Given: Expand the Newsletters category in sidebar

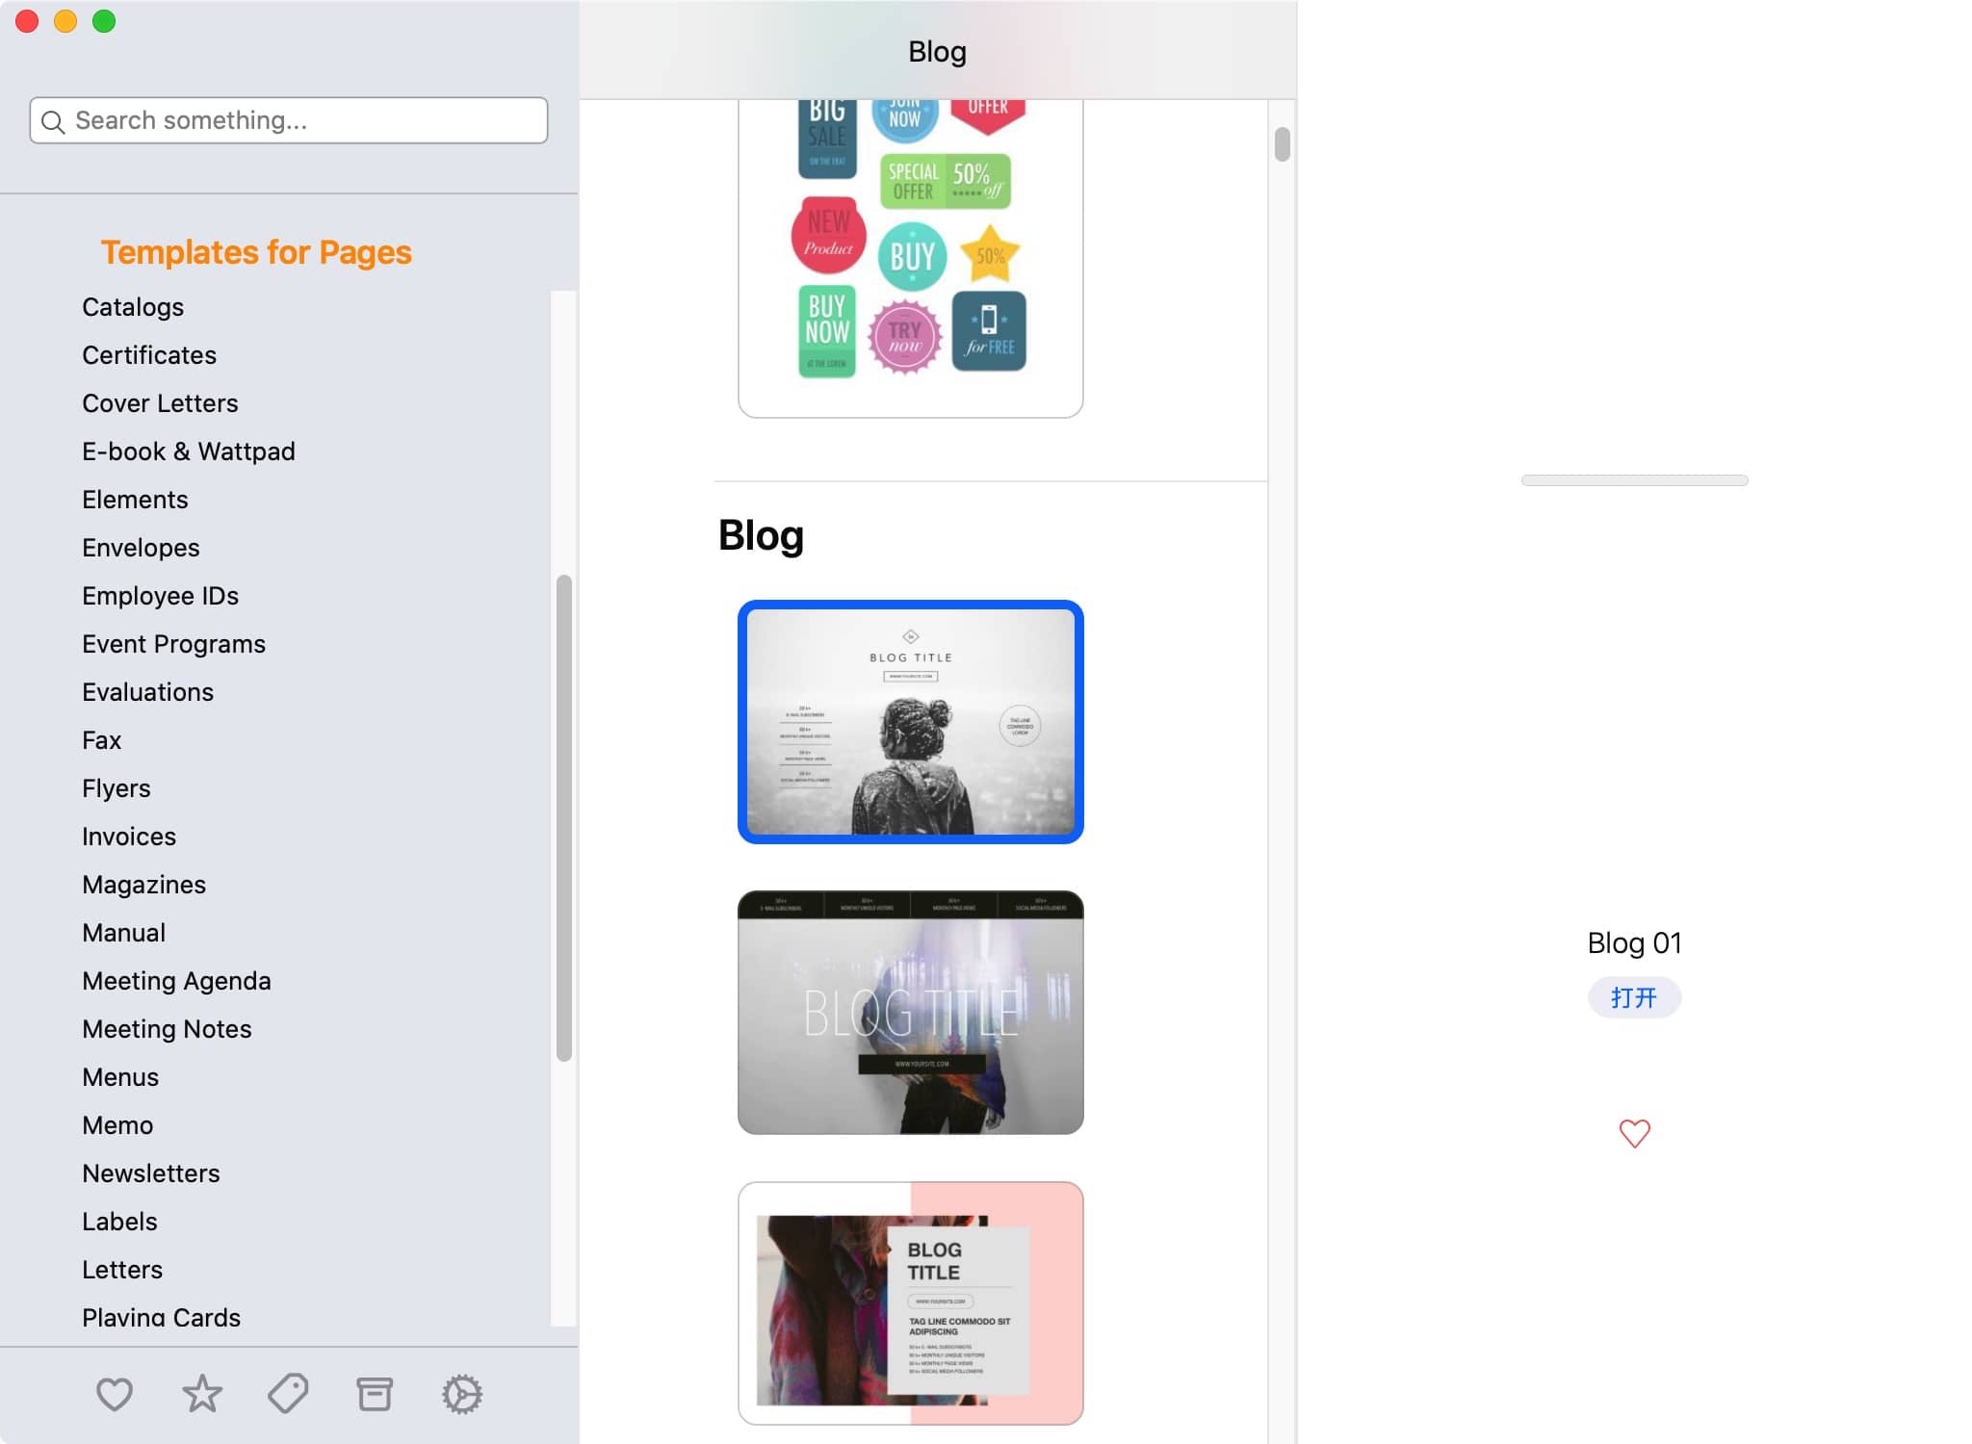Looking at the screenshot, I should click(151, 1173).
